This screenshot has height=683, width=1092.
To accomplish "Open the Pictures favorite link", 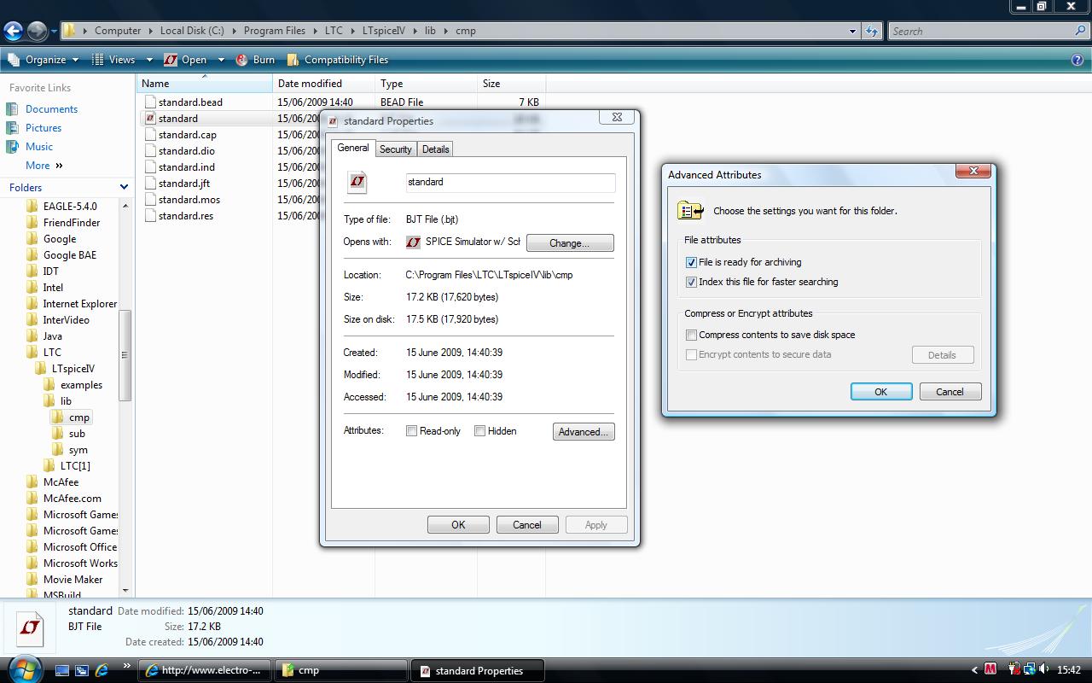I will click(x=44, y=128).
